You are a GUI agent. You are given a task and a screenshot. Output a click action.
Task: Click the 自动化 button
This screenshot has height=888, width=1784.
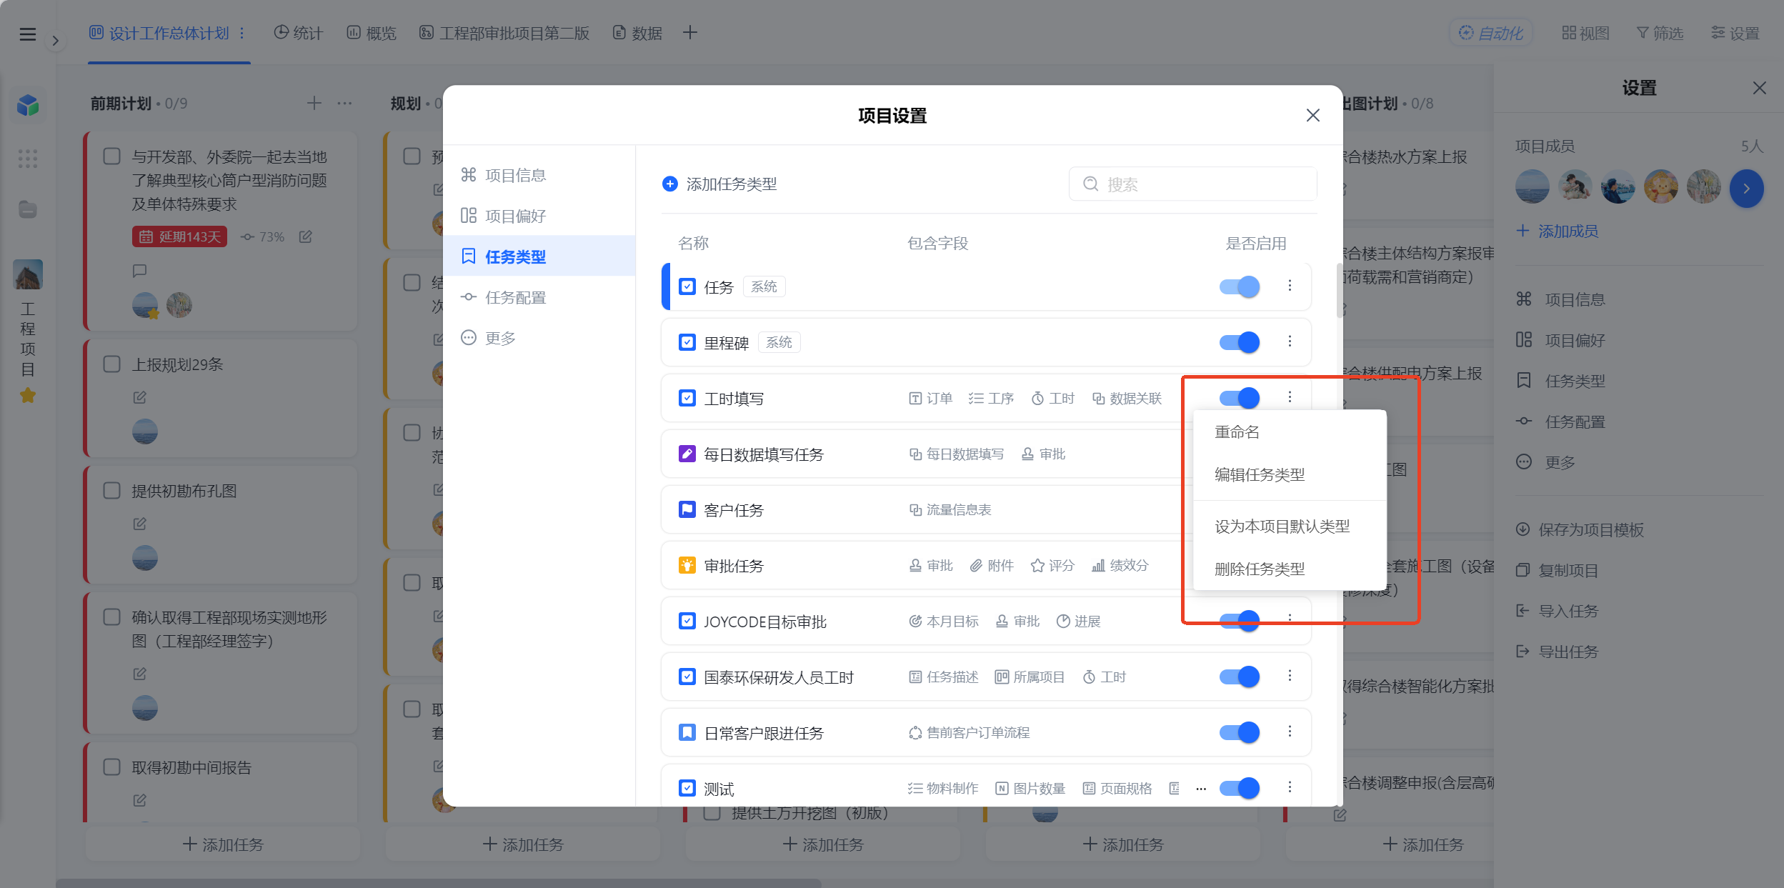click(x=1491, y=33)
